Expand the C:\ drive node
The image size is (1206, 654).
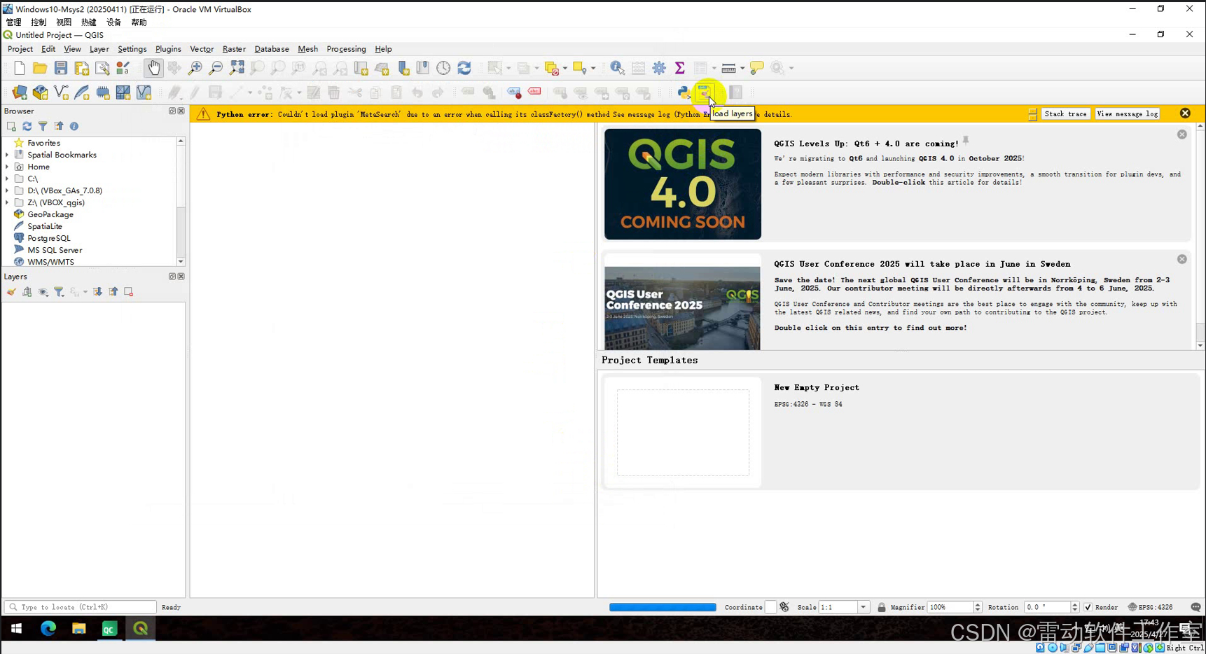(x=8, y=179)
